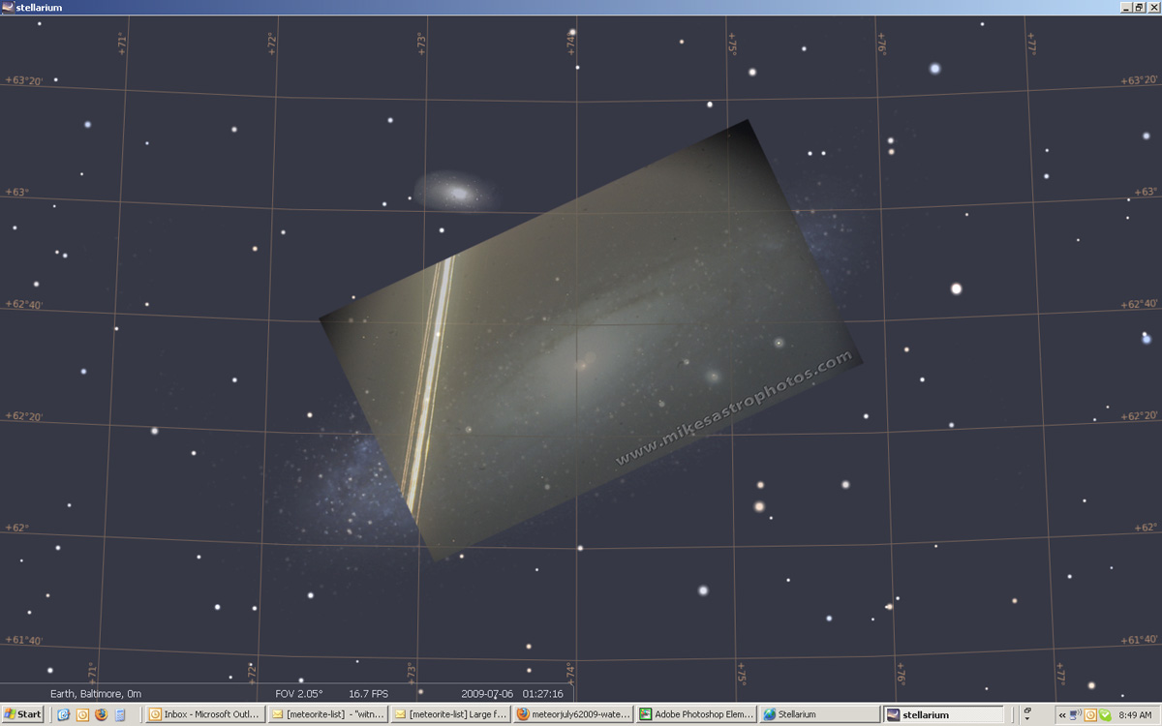Switch to the Stellarium browser taskbar button
The width and height of the screenshot is (1162, 726).
point(818,714)
